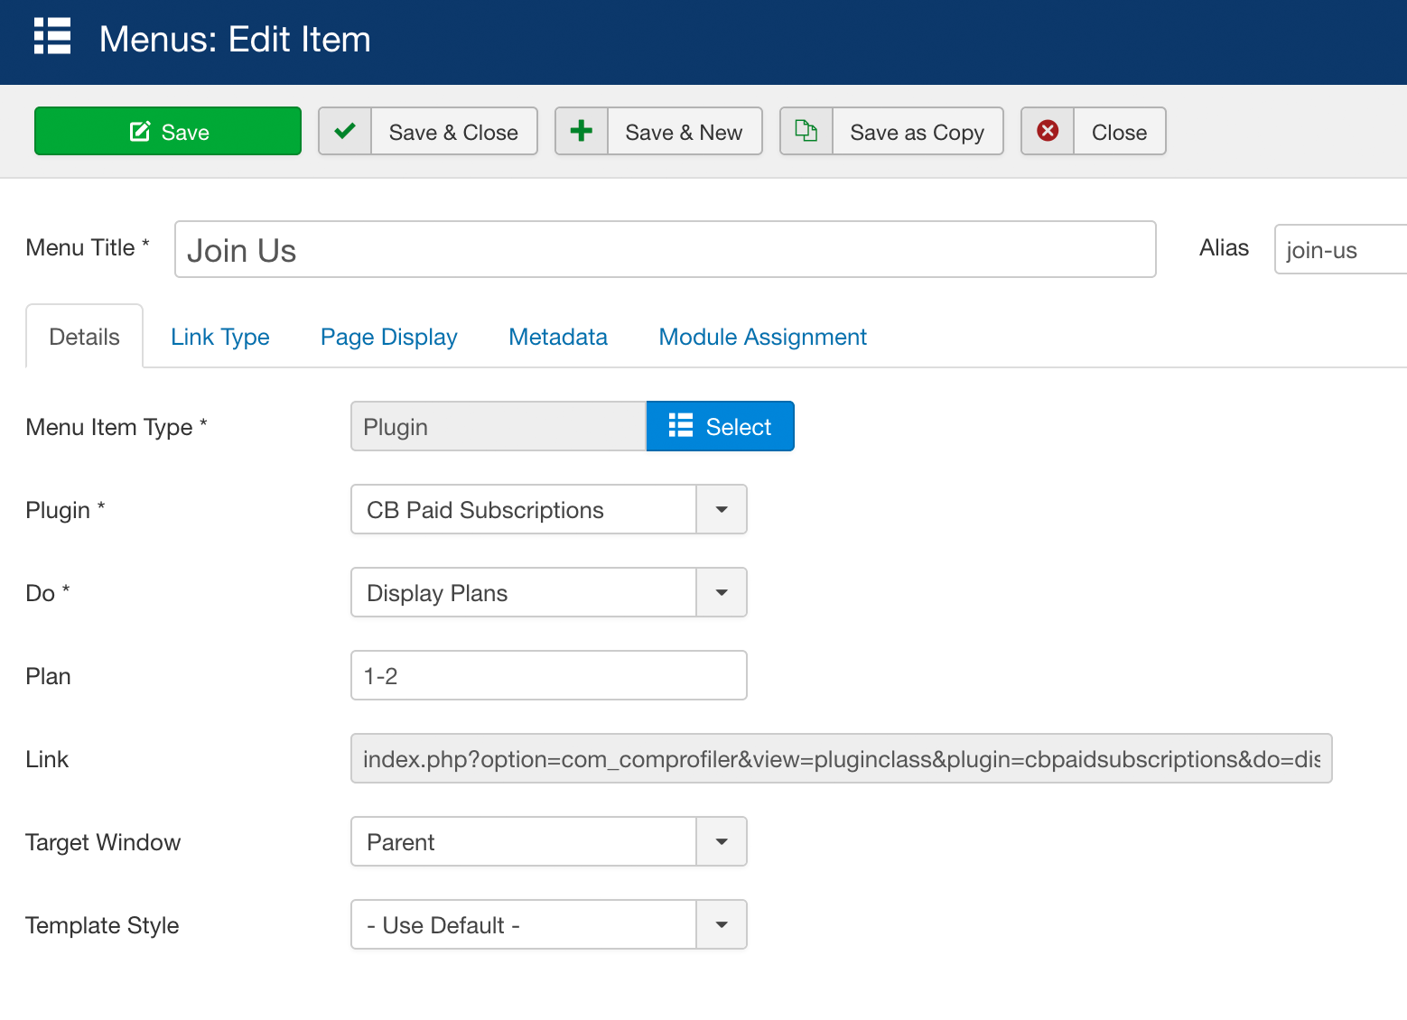Click the Plan field containing 1-2
Screen dimensions: 1407x1020
pos(548,675)
